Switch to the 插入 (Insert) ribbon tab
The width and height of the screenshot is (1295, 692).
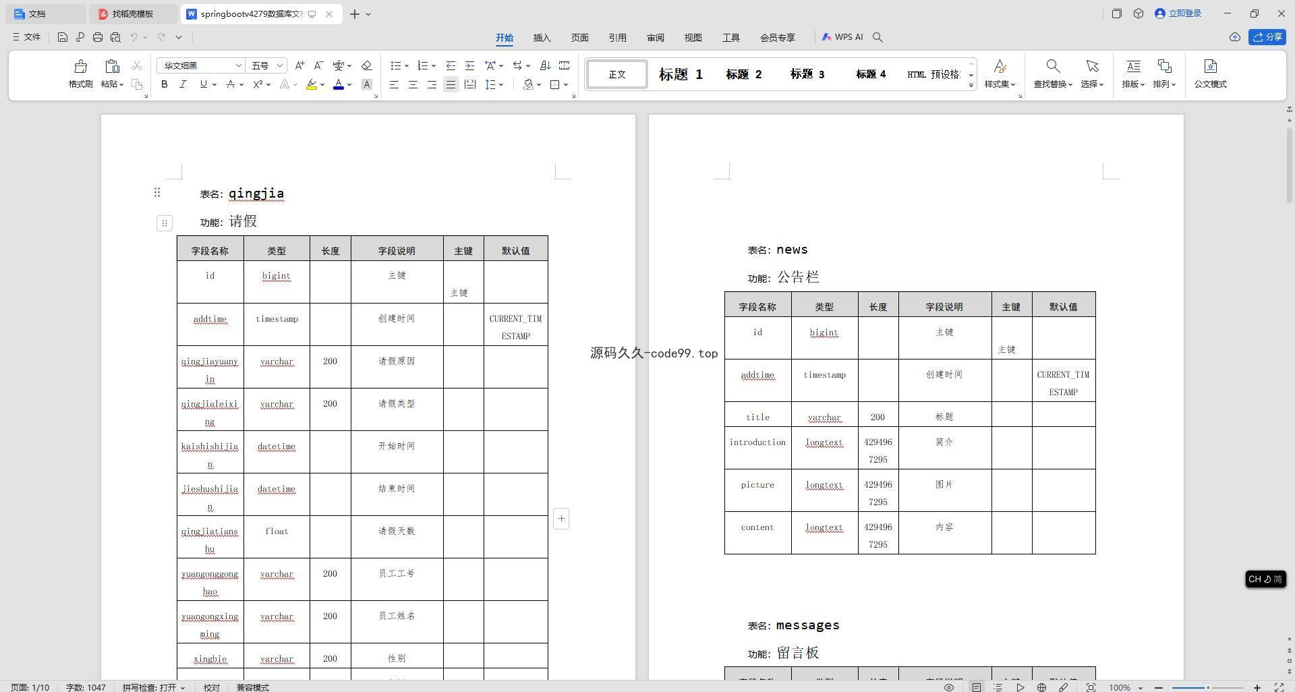pyautogui.click(x=542, y=38)
